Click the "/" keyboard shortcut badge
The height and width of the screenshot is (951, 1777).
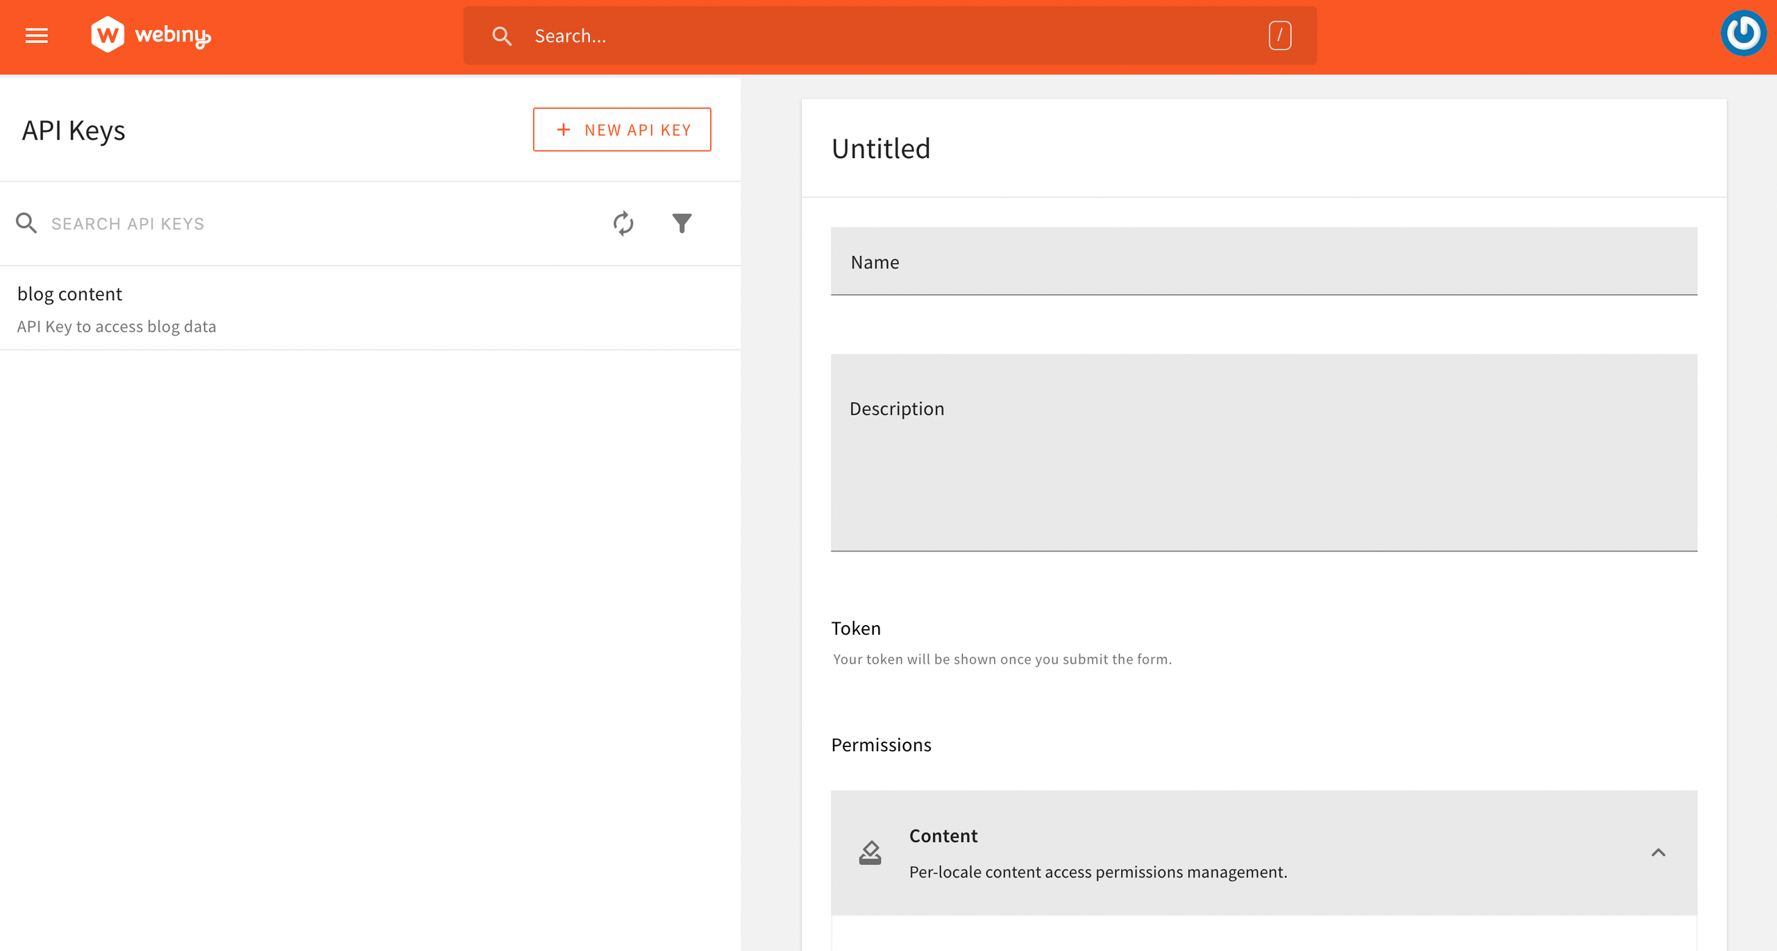[1279, 34]
